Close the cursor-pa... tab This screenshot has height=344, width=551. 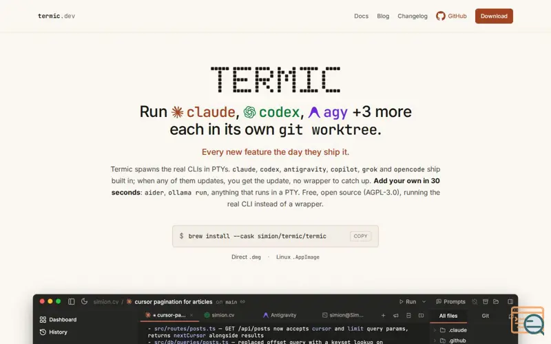[191, 315]
